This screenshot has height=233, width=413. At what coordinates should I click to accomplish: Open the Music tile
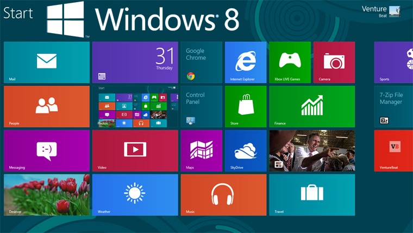click(223, 194)
